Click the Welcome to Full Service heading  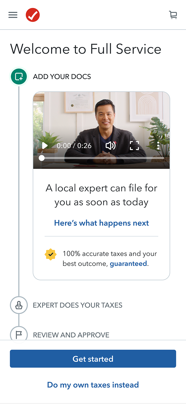(x=86, y=49)
